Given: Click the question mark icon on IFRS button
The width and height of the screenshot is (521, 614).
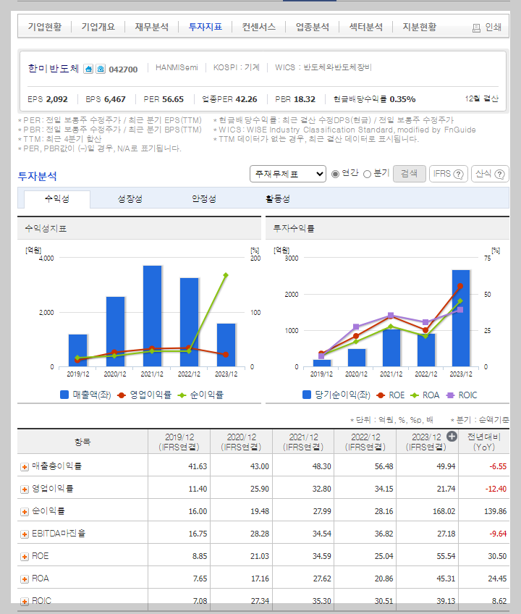Looking at the screenshot, I should click(458, 174).
